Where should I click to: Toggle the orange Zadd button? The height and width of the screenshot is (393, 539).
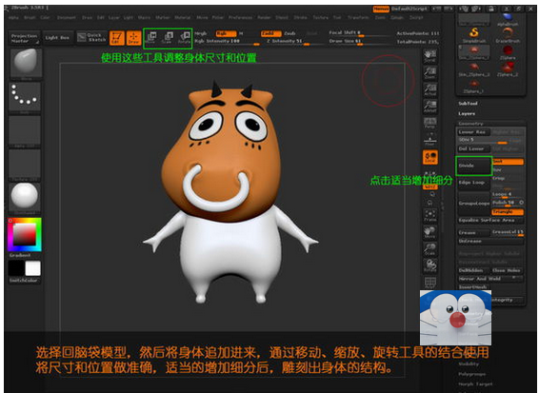[271, 33]
